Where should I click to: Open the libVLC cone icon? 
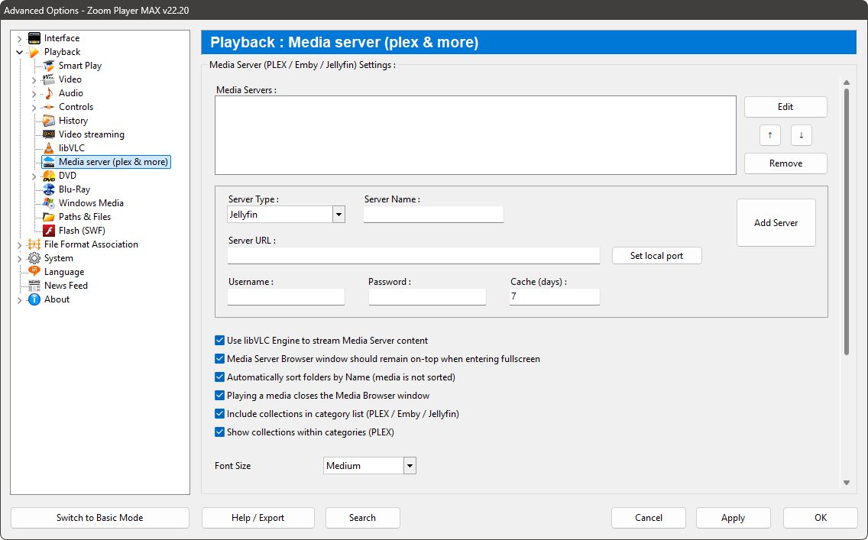pos(50,147)
